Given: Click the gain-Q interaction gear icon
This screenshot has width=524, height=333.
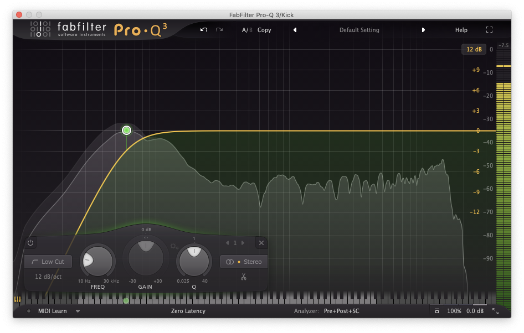Looking at the screenshot, I should point(174,246).
